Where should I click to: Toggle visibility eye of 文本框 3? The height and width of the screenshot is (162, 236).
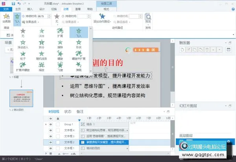pyautogui.click(x=51, y=136)
